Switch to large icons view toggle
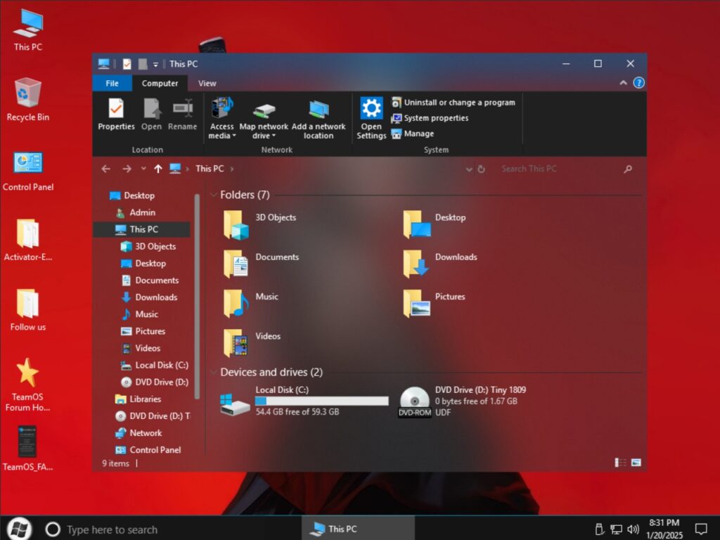The width and height of the screenshot is (720, 540). (636, 463)
